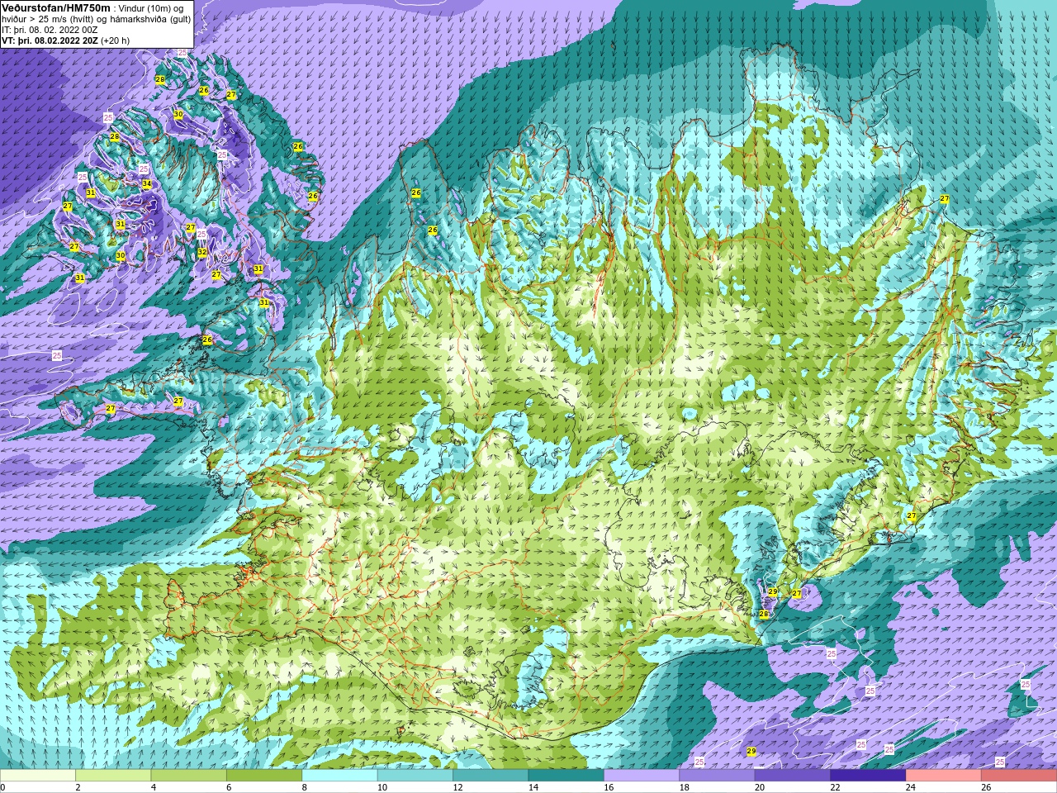Viewport: 1057px width, 793px height.
Task: Click the legend scale label '10'
Action: coord(382,787)
